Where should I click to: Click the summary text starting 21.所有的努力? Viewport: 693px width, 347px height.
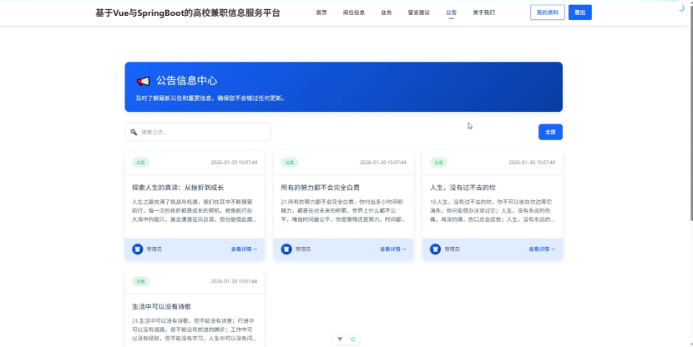(x=343, y=210)
